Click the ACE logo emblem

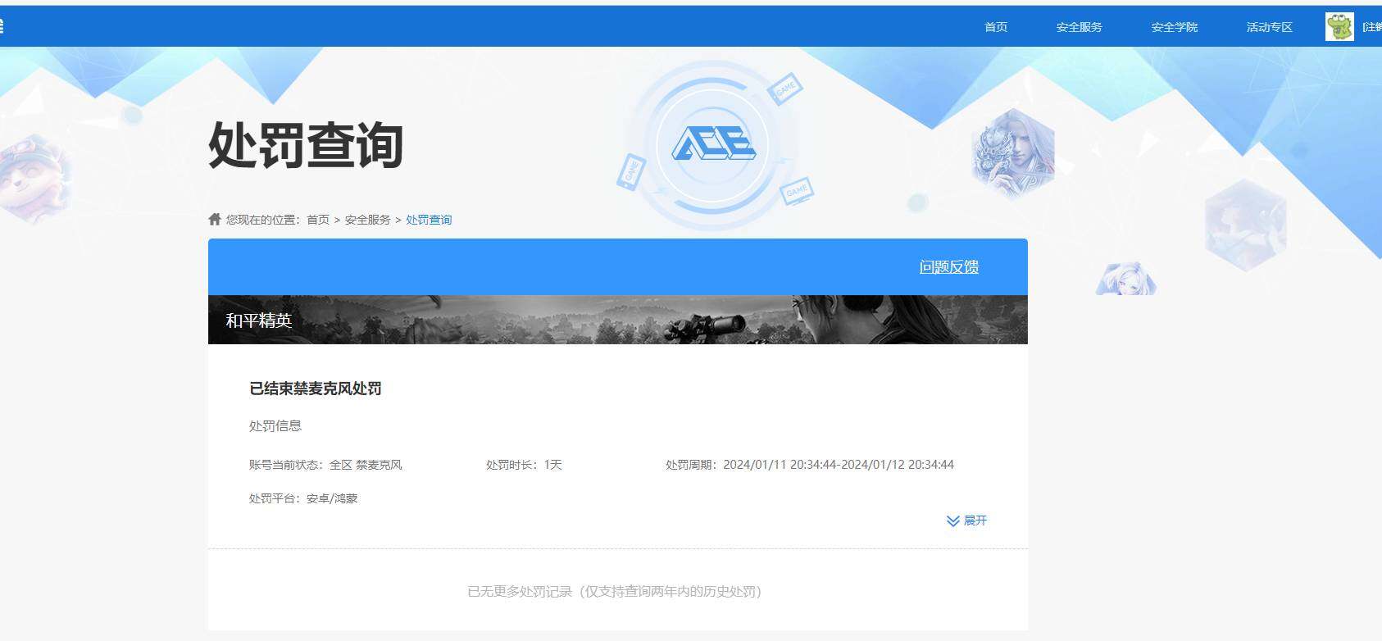714,145
